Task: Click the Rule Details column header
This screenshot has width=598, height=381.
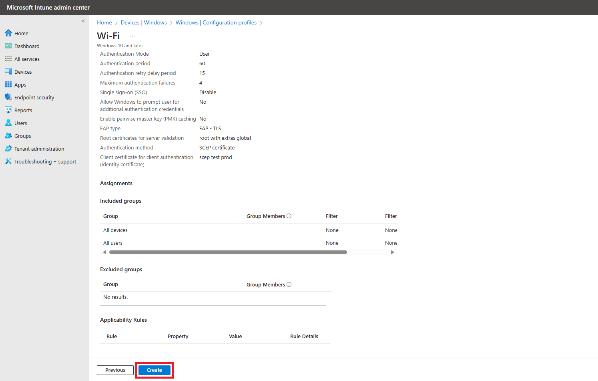Action: click(x=304, y=336)
